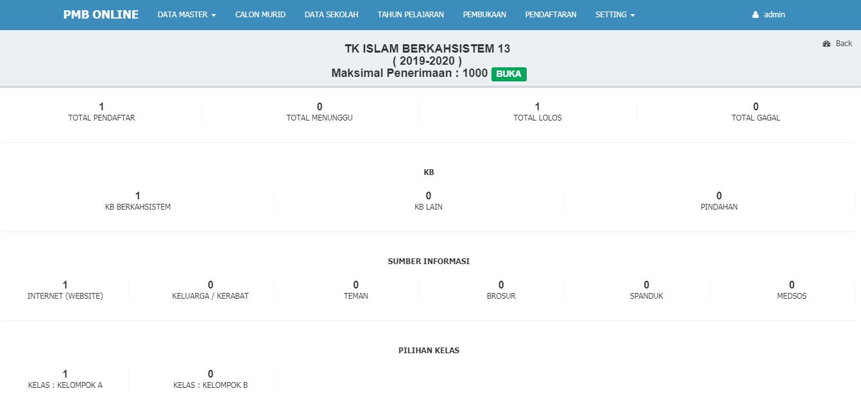Open the PENDAFTARAN page
Viewport: 861px width, 400px height.
[550, 15]
